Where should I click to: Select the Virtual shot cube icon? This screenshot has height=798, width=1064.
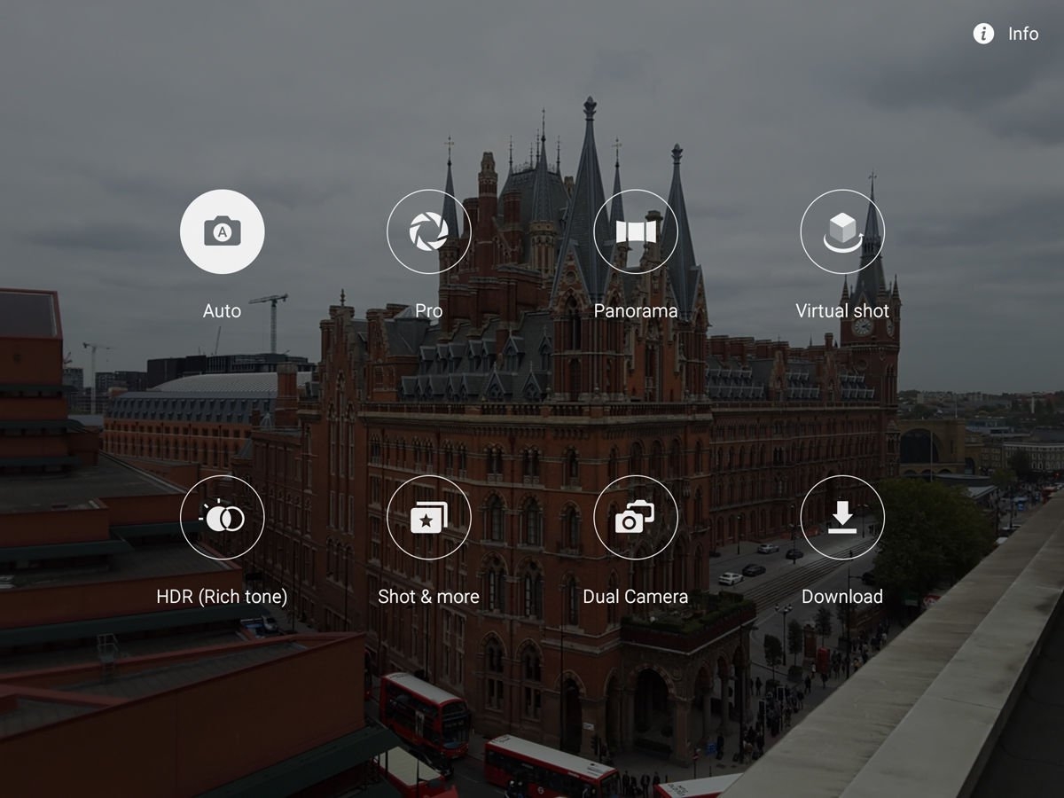842,231
